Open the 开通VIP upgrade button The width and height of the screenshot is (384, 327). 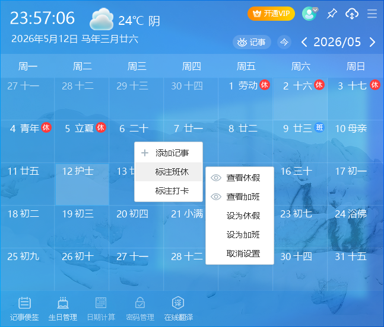271,14
